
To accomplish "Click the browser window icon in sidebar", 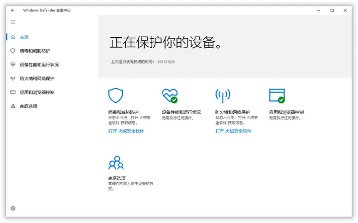I will tap(13, 92).
